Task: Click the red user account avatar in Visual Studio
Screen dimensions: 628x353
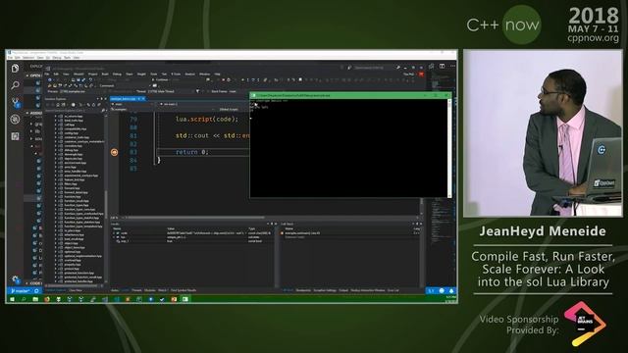Action: click(x=421, y=75)
